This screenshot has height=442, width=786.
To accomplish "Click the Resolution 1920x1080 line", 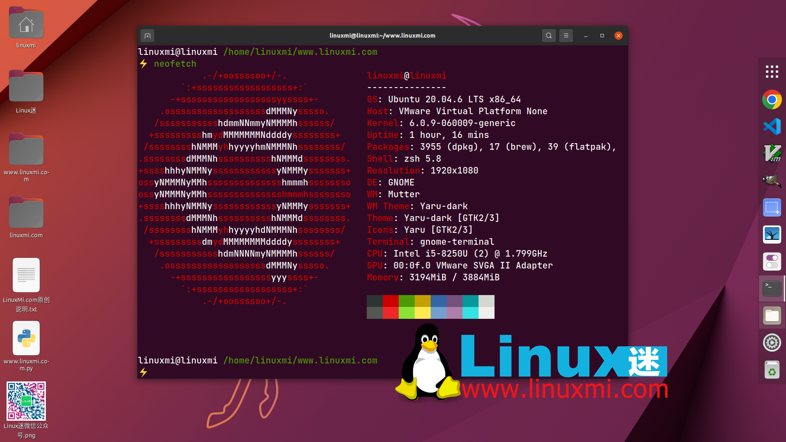I will pyautogui.click(x=422, y=171).
